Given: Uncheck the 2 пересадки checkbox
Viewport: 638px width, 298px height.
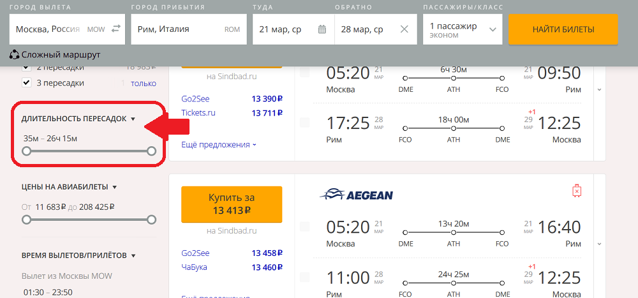Looking at the screenshot, I should click(x=26, y=68).
